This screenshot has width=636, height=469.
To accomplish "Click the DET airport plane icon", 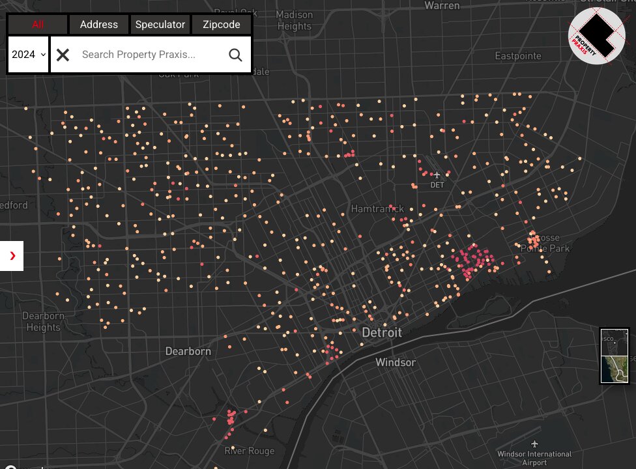I will coord(437,175).
